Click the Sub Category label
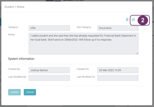Viewport: 154px width, 107px height. click(84, 27)
